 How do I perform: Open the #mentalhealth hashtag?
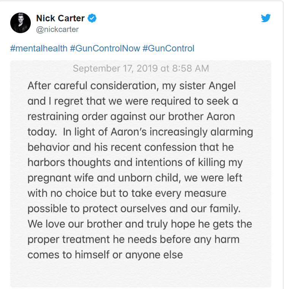pyautogui.click(x=39, y=48)
